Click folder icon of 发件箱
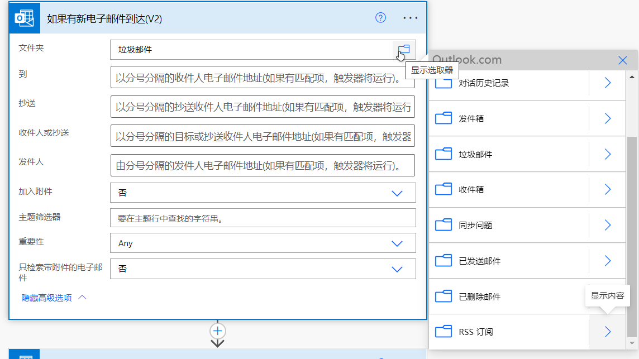Image resolution: width=639 pixels, height=359 pixels. [x=444, y=118]
